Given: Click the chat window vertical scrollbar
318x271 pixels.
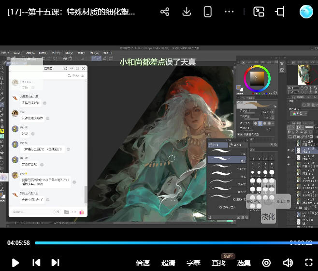Looking at the screenshot, I should (86, 195).
